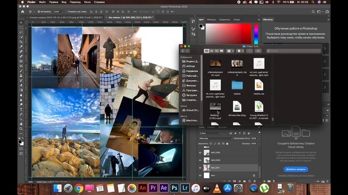Click the Добавить ресурсы button
348x195 pixels.
tap(296, 169)
